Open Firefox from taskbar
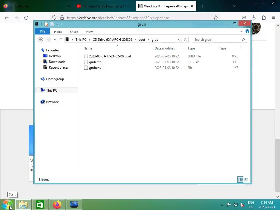The height and width of the screenshot is (210, 280). point(57,205)
